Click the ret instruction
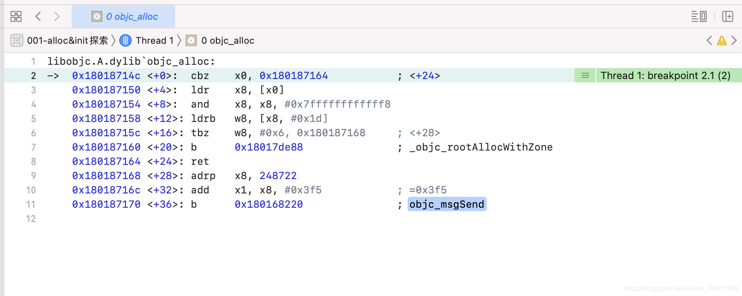 click(x=200, y=161)
